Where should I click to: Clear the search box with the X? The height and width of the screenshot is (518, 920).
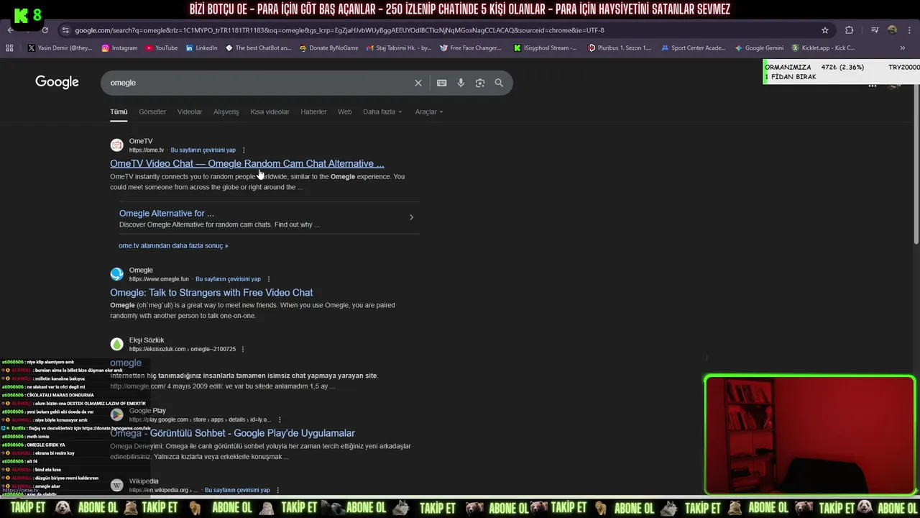pyautogui.click(x=418, y=83)
